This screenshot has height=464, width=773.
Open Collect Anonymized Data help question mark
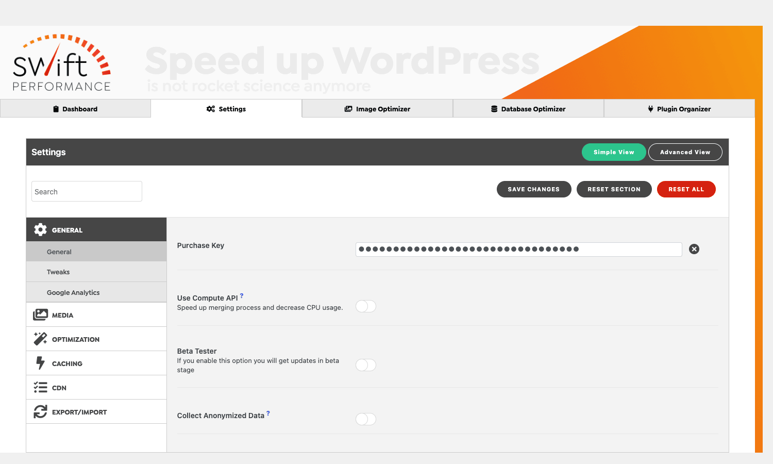click(268, 413)
